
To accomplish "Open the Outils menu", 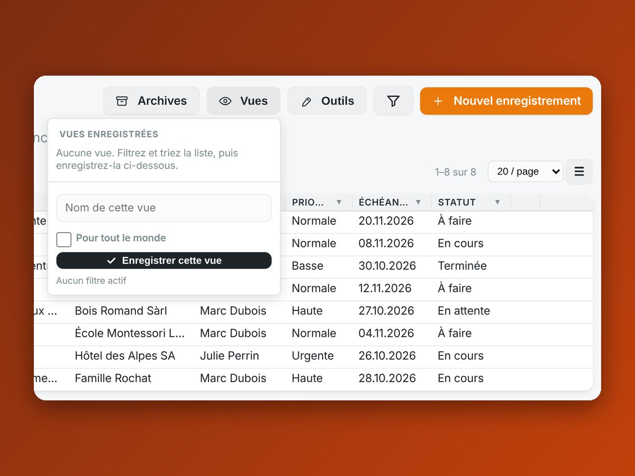I will (327, 100).
